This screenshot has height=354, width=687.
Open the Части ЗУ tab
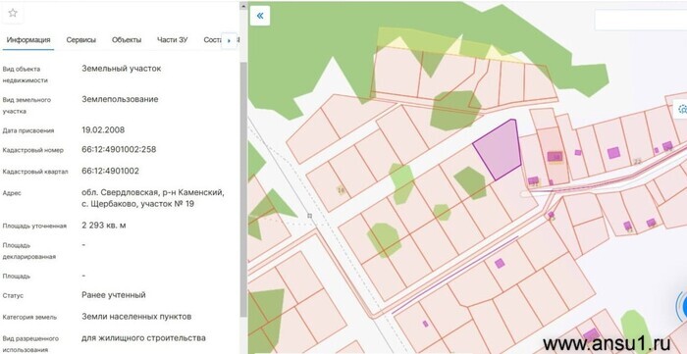[x=172, y=40]
